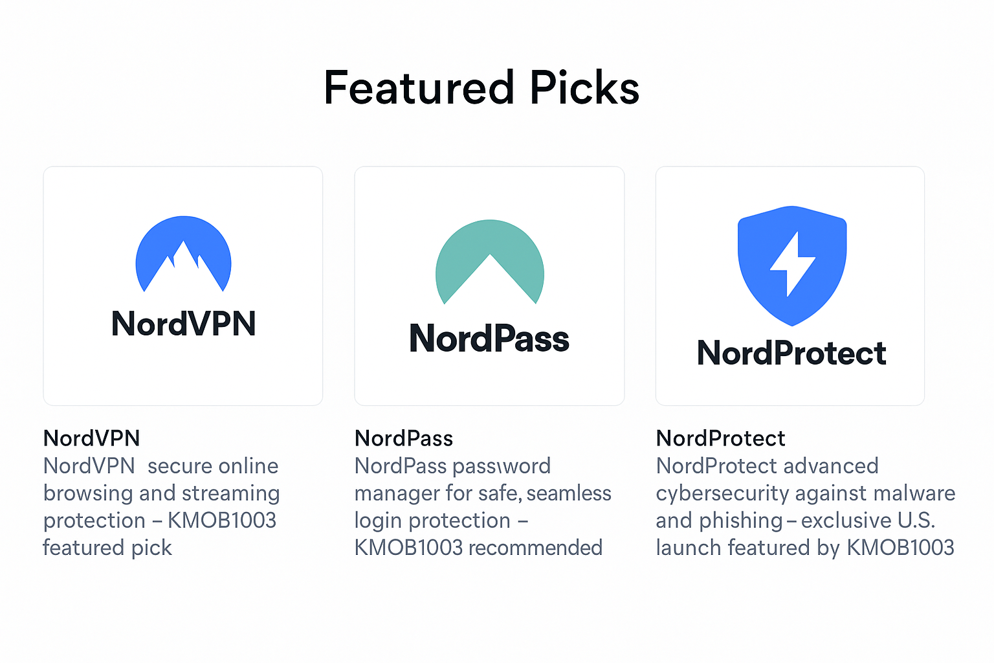Click the "browsing and streaming" description line

click(x=161, y=493)
